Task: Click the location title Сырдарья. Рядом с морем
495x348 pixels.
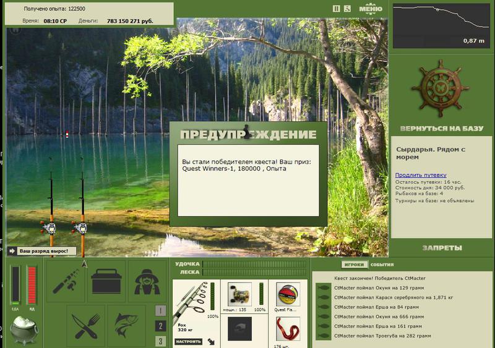Action: click(x=431, y=153)
